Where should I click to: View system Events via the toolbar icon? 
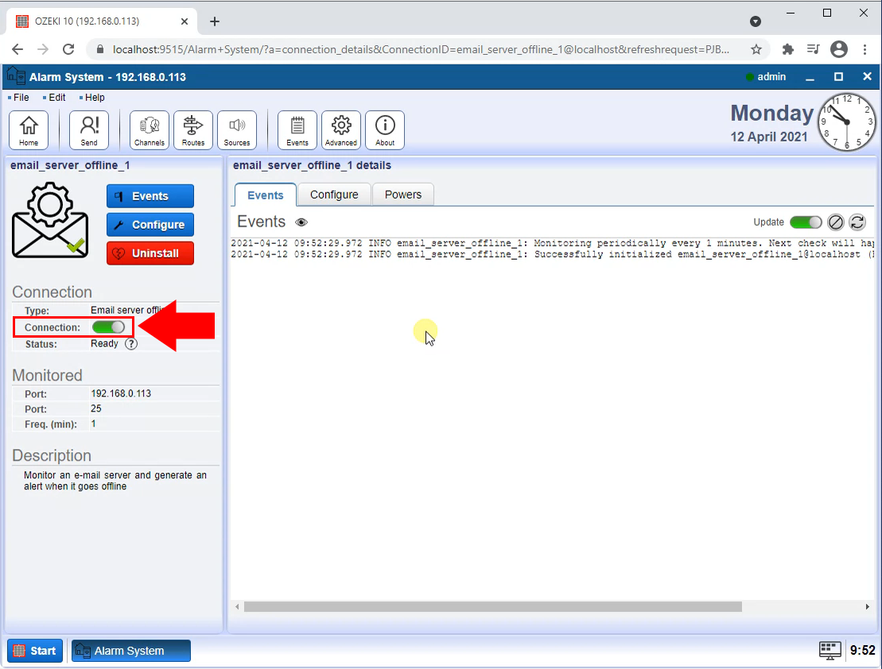[x=297, y=130]
